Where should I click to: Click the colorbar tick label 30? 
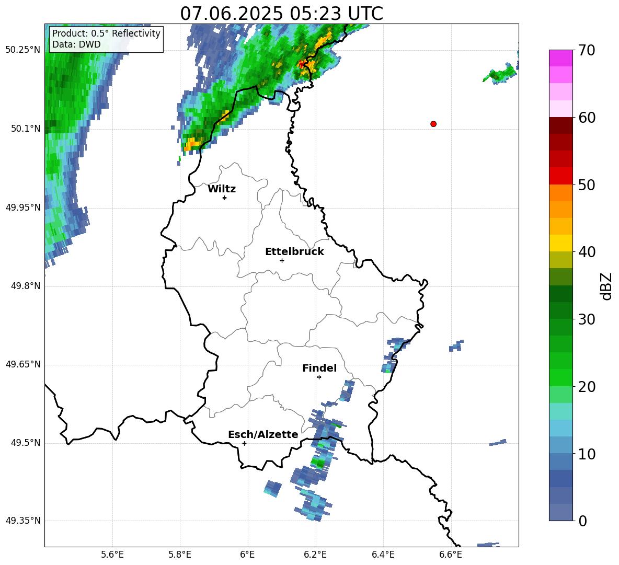[x=587, y=319]
